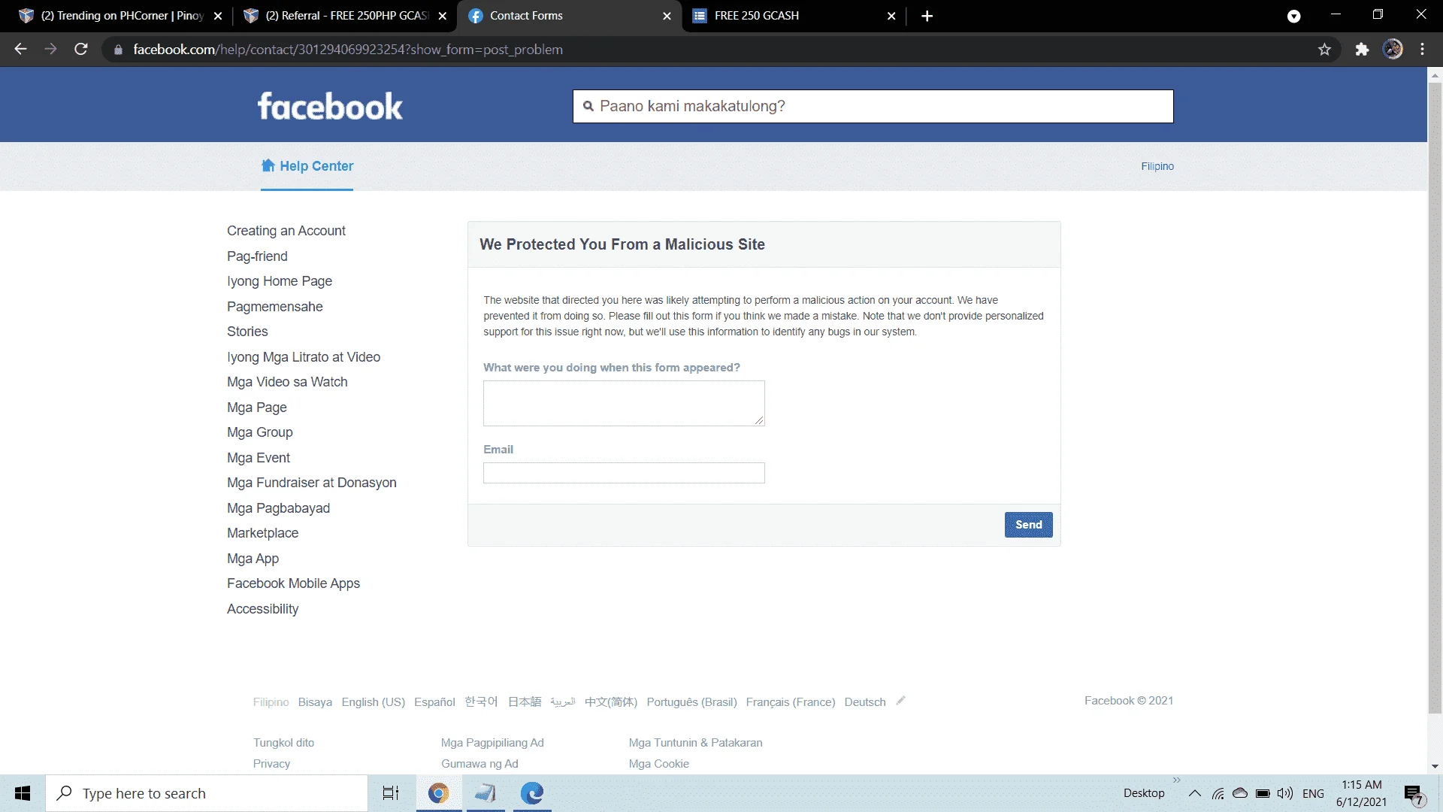Viewport: 1443px width, 812px height.
Task: Click the Help Center home icon
Action: pos(268,165)
